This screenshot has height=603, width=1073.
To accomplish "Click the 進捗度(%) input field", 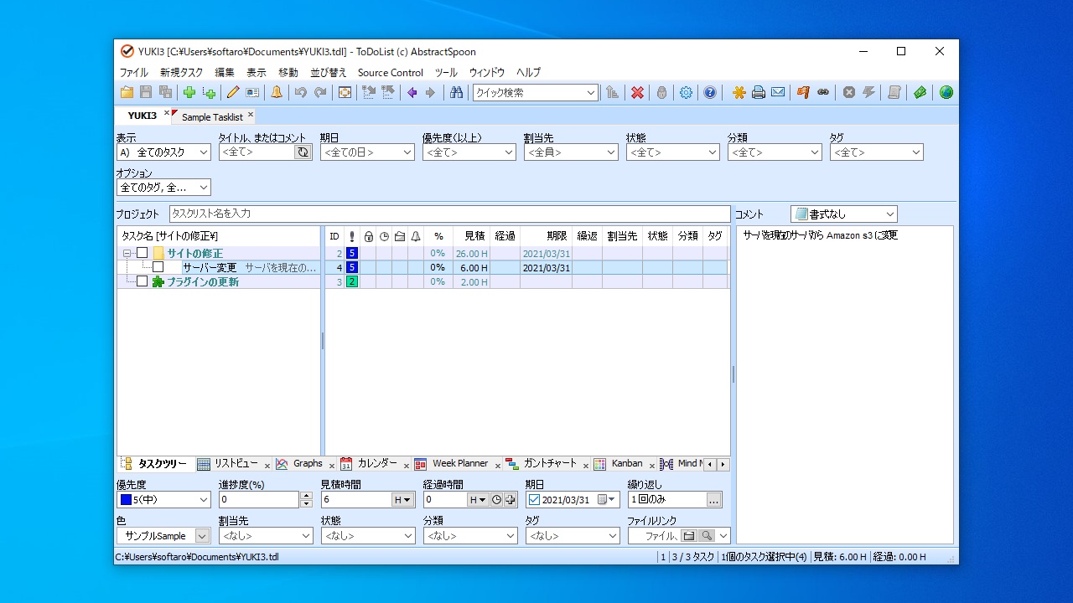I will [259, 500].
